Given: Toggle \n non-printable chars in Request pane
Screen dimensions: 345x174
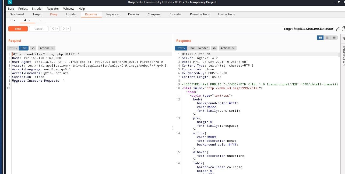Looking at the screenshot, I should [33, 48].
